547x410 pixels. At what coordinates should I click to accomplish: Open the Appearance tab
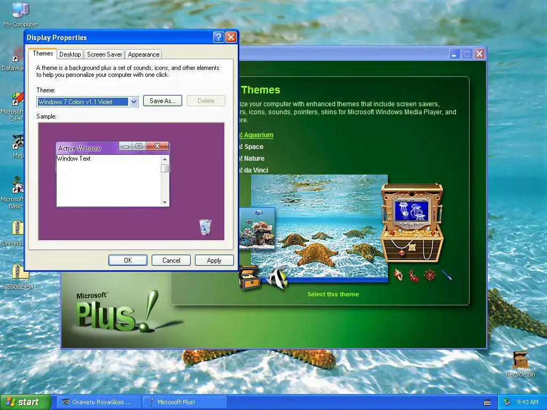[x=143, y=54]
